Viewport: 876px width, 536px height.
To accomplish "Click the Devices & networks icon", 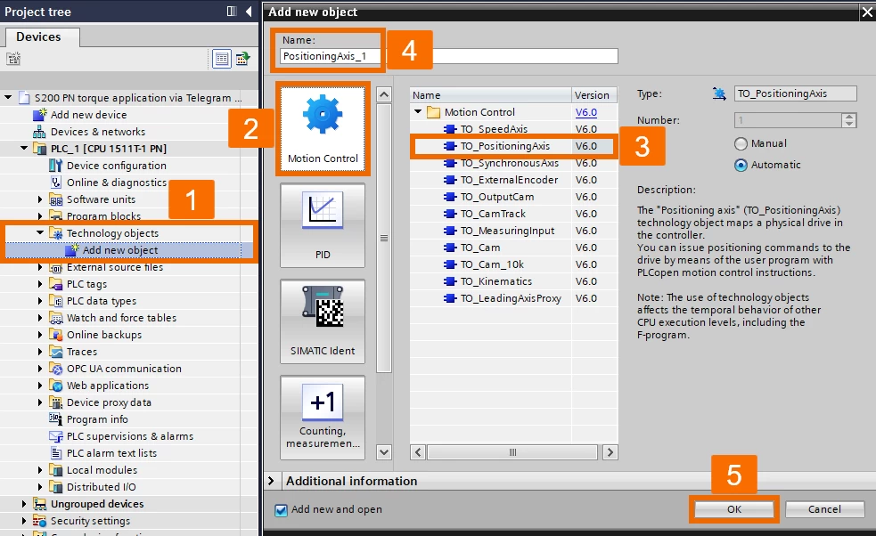I will point(40,132).
